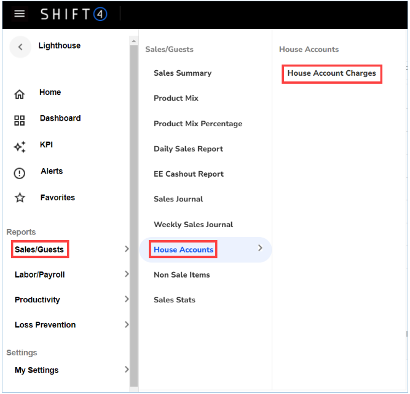
Task: Open the hamburger menu icon
Action: point(20,14)
